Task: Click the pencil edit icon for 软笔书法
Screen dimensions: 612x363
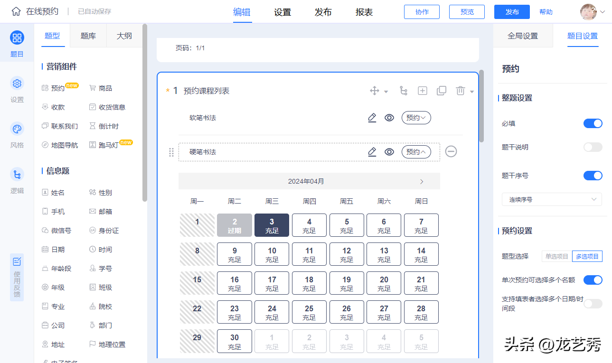Action: click(x=372, y=118)
